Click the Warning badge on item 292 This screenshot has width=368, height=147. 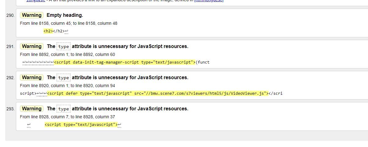coord(32,78)
